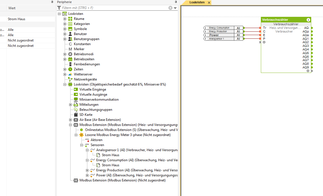Screen dimensions: 323x196
Task: Collapse the Sensoren tree node
Action: click(82, 145)
